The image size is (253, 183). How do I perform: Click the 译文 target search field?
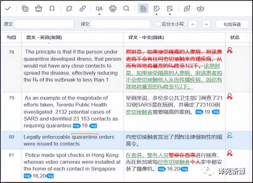point(120,24)
